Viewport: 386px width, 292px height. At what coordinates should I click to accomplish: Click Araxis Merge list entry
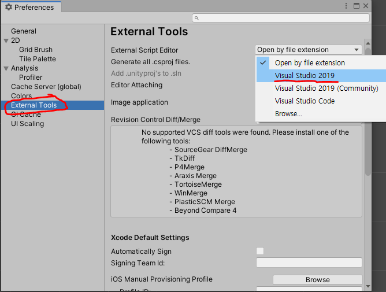[195, 176]
